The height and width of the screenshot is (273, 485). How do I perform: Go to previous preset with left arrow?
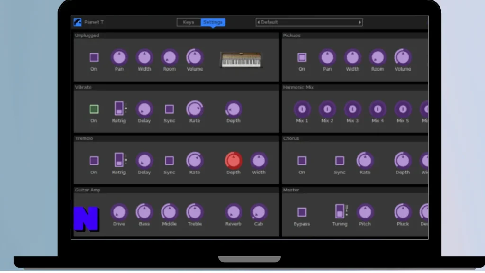(x=259, y=22)
